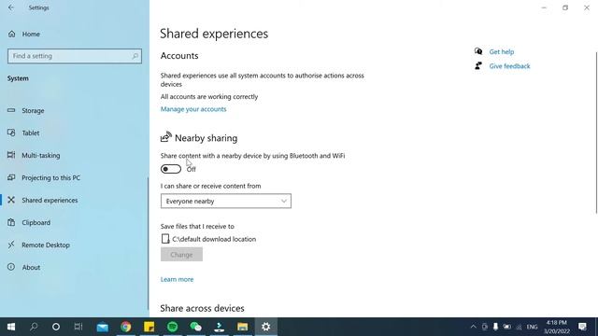Open Tablet settings

click(x=23, y=133)
